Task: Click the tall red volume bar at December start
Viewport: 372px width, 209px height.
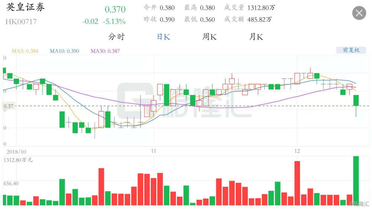Action: click(x=297, y=183)
